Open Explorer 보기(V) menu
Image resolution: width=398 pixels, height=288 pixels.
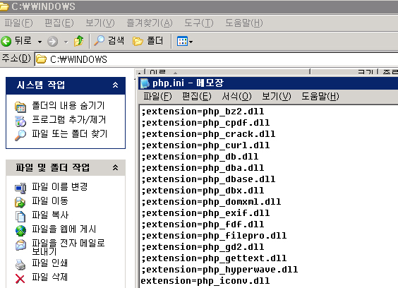pyautogui.click(x=100, y=23)
